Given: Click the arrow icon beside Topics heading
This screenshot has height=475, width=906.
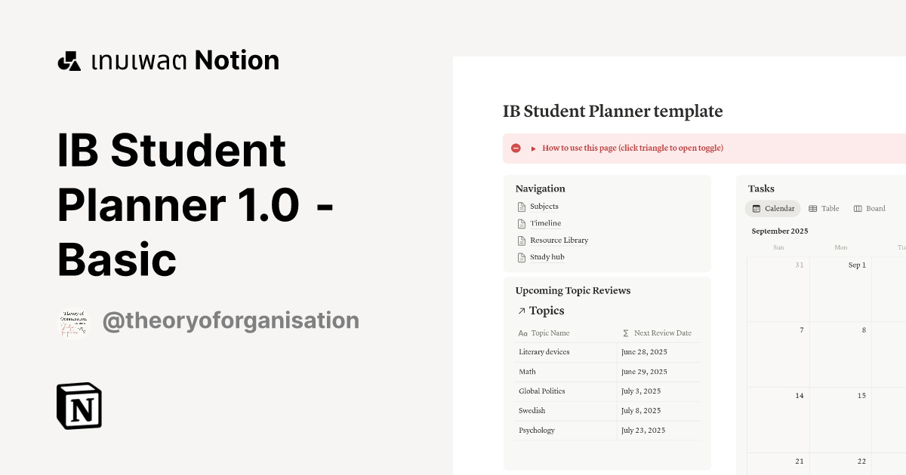Looking at the screenshot, I should [522, 311].
